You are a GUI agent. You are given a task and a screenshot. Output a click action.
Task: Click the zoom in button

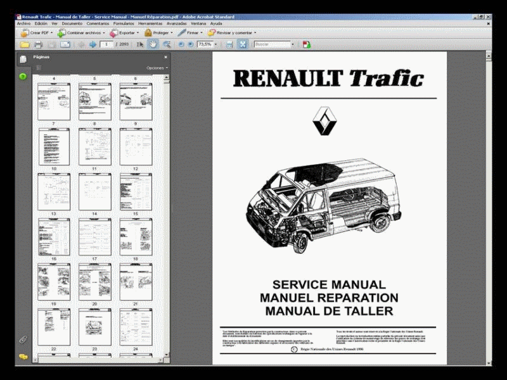[x=191, y=44]
